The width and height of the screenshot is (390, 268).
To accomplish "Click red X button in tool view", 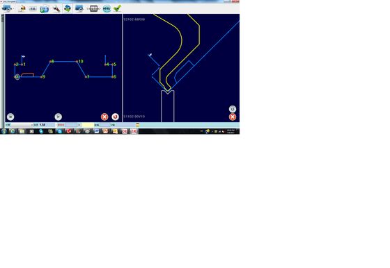I will 233,117.
